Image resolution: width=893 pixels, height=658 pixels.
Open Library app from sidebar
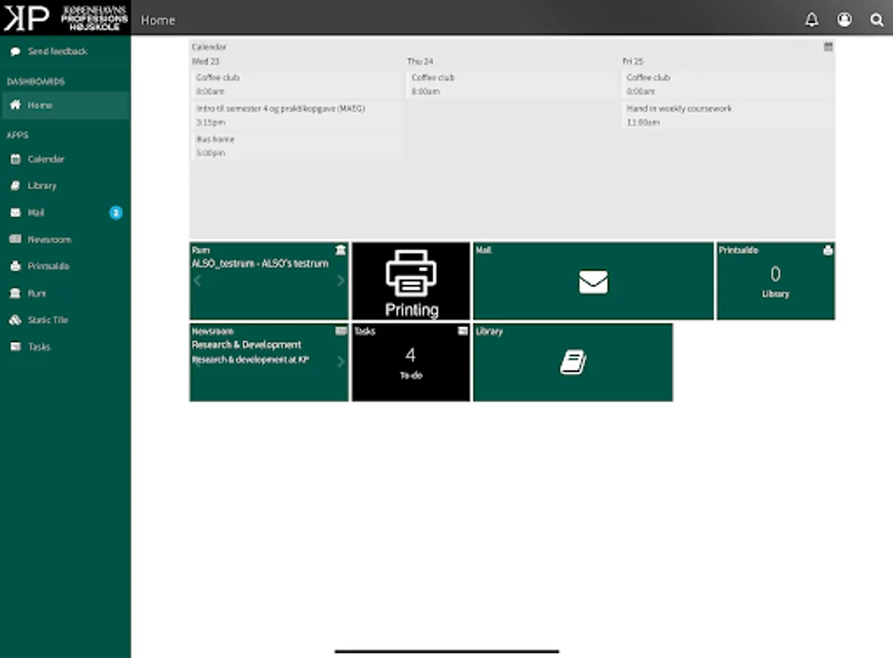[x=65, y=186]
